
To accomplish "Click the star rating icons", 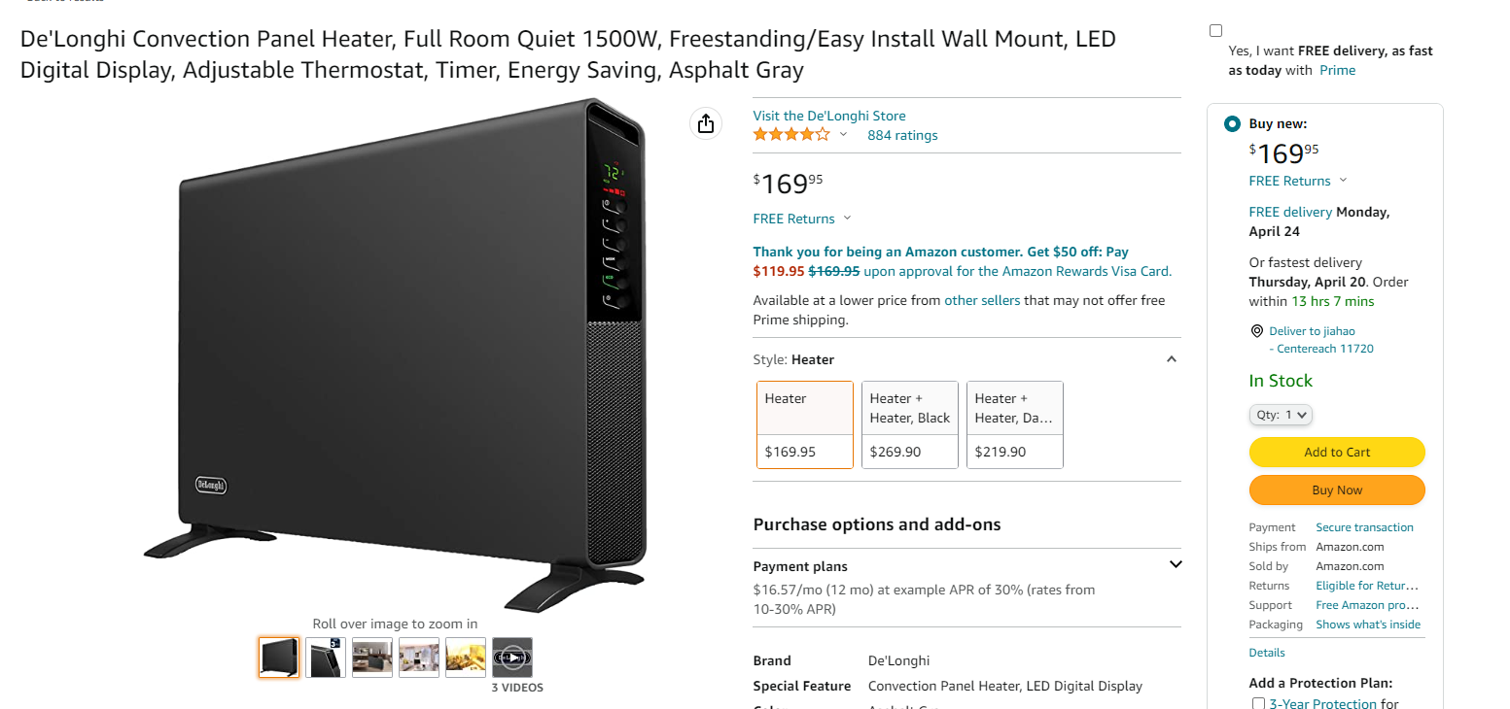I will 791,135.
